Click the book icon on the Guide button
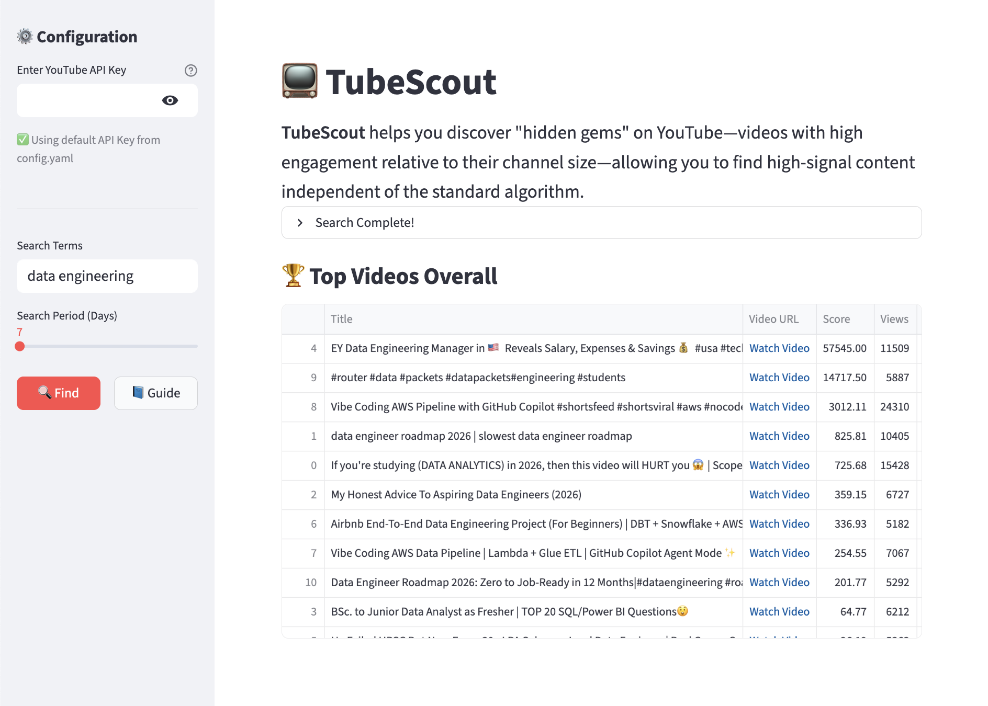988x706 pixels. [138, 393]
